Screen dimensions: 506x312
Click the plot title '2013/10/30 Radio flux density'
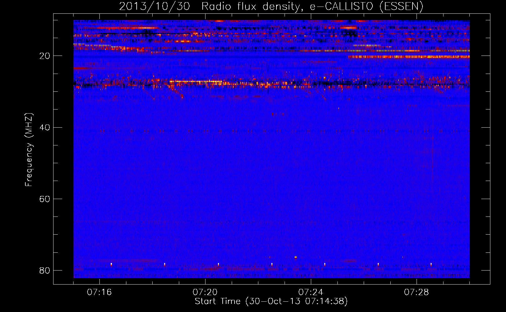[x=271, y=7]
